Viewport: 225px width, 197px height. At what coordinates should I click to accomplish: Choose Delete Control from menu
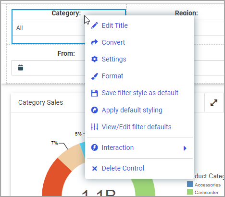123,168
